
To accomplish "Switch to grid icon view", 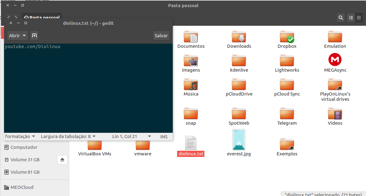I will (359, 18).
